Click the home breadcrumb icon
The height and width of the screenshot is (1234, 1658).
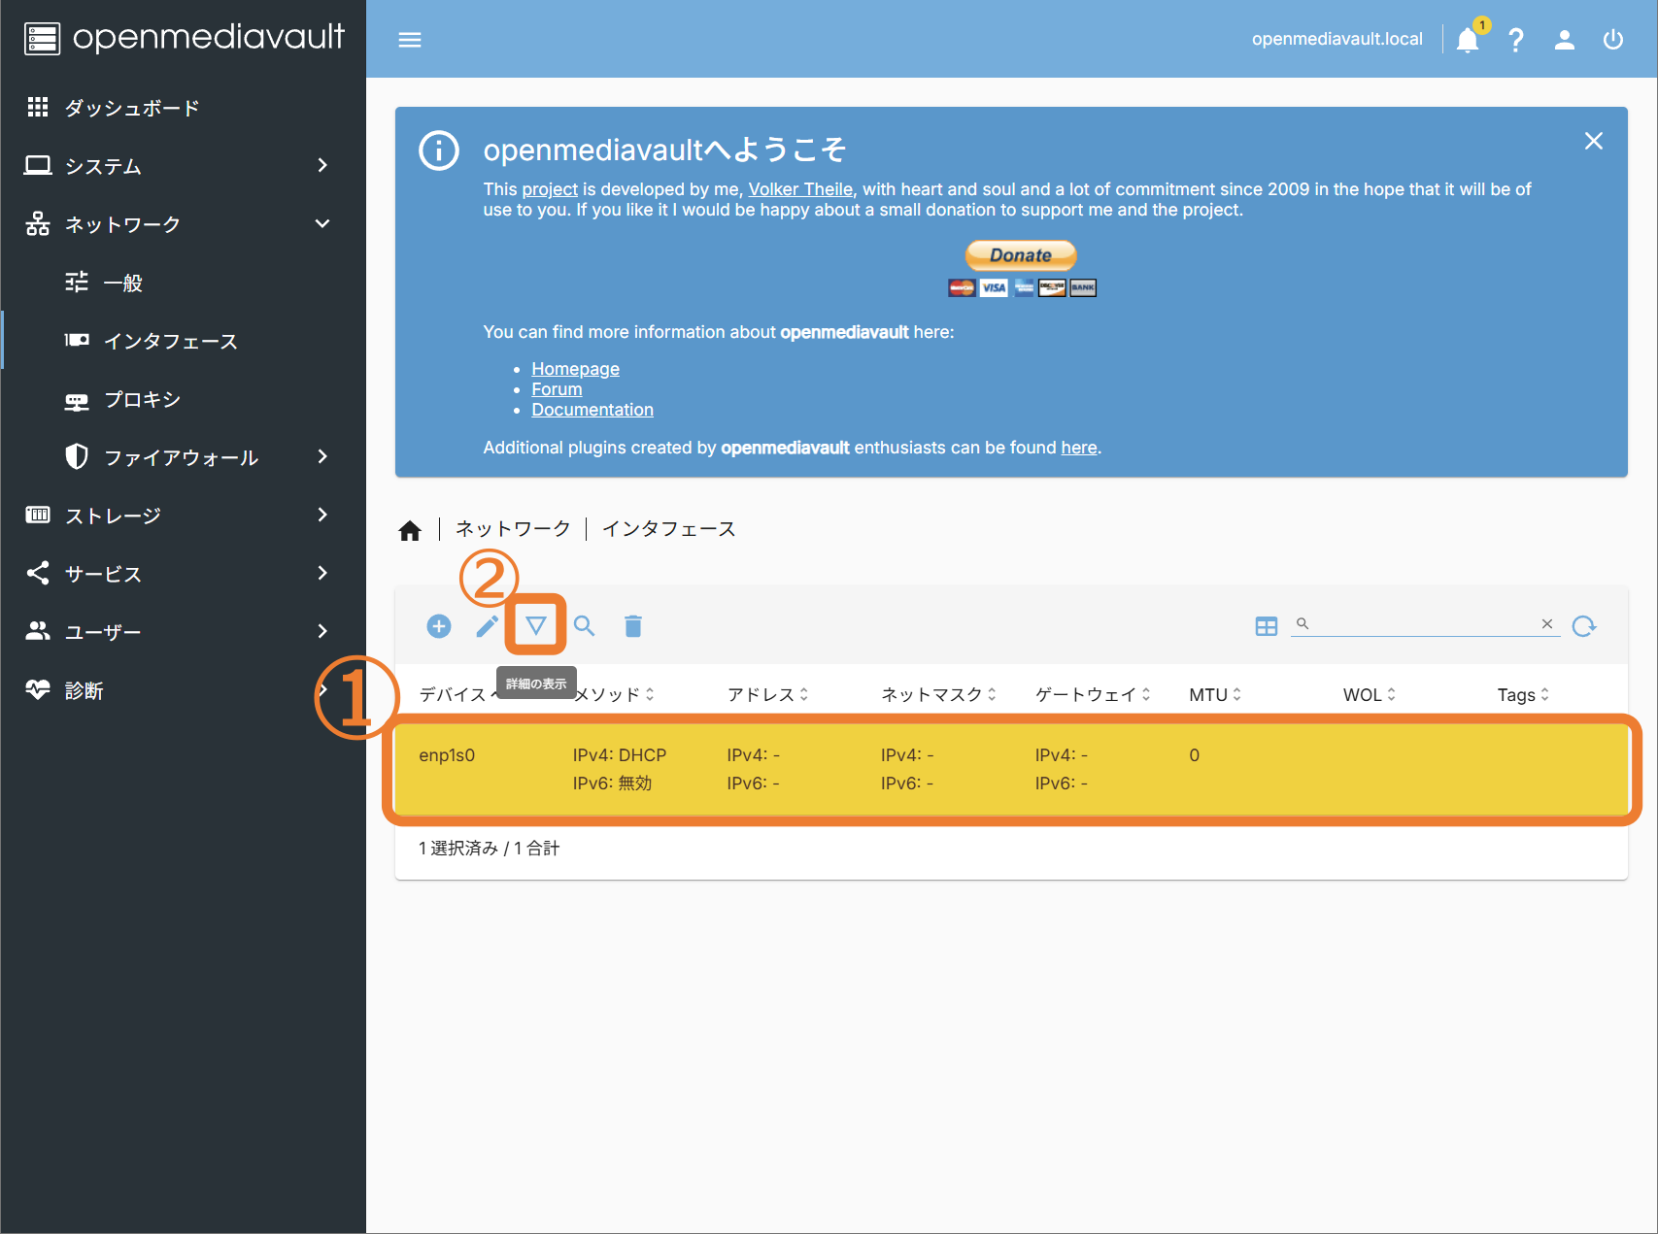point(410,530)
